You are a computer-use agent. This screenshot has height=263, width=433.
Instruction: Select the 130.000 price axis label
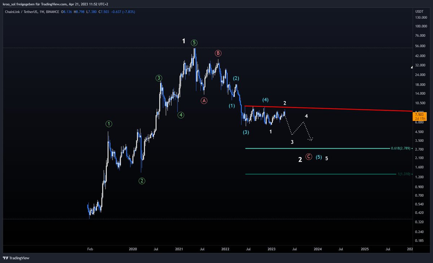tap(421, 18)
